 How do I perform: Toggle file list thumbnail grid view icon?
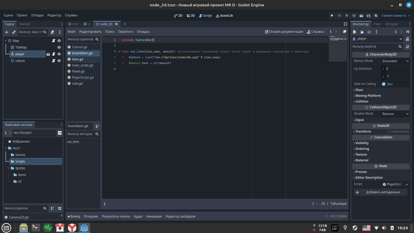click(x=60, y=208)
